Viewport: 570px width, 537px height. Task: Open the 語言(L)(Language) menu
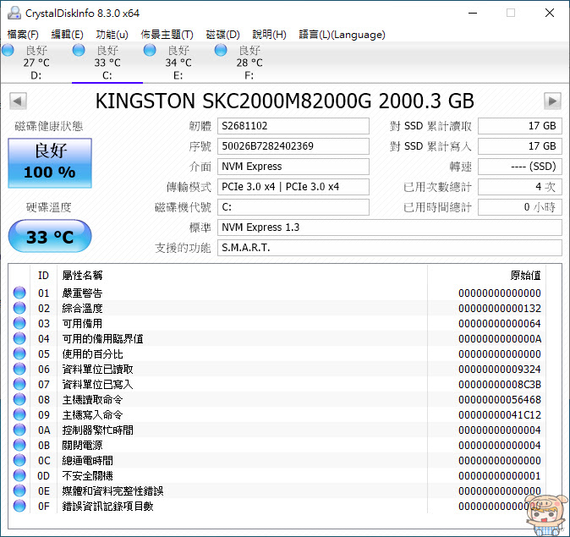point(342,35)
